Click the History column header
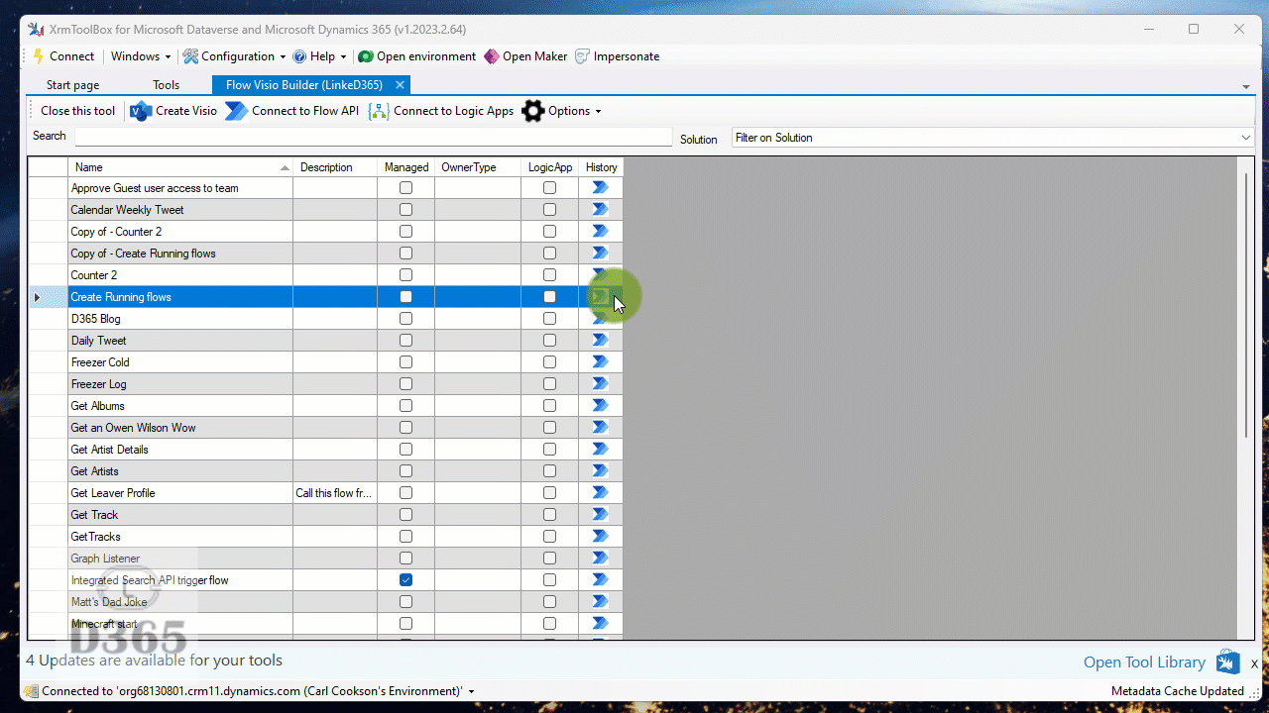 click(x=601, y=167)
